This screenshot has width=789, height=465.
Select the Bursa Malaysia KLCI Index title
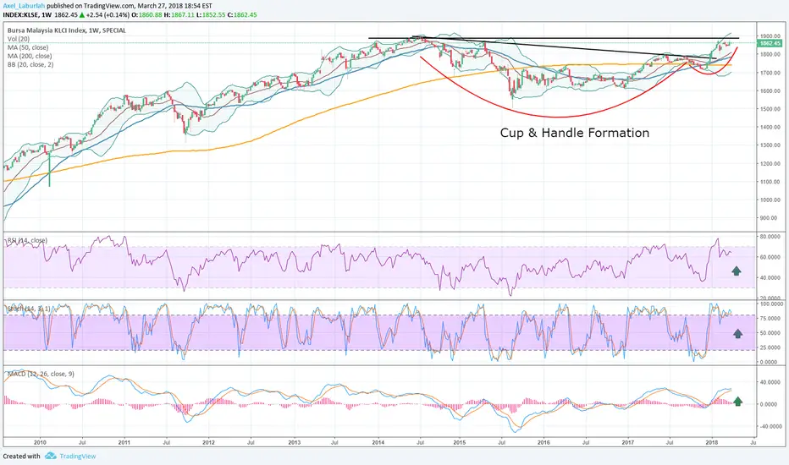[66, 30]
